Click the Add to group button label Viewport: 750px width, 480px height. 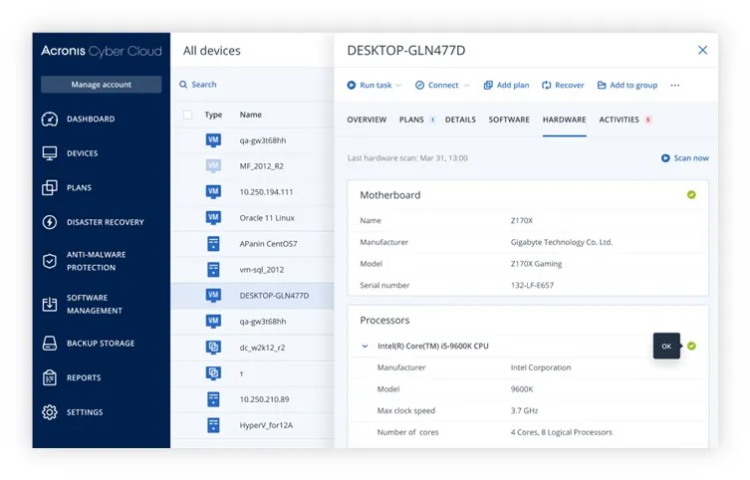tap(633, 85)
